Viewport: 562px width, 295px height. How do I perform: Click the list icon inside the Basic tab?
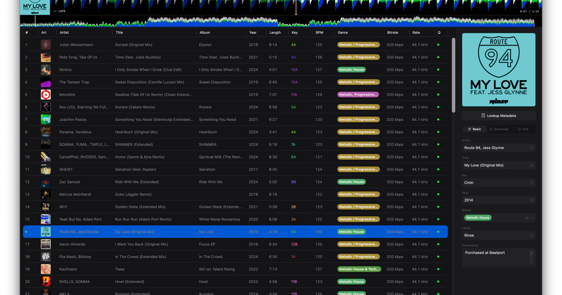point(470,129)
